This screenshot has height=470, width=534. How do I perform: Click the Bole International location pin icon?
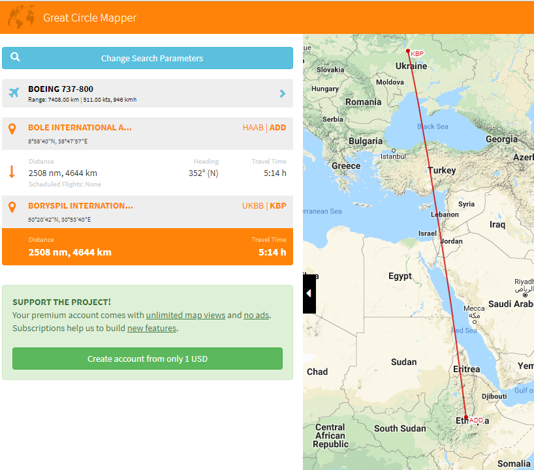(12, 128)
